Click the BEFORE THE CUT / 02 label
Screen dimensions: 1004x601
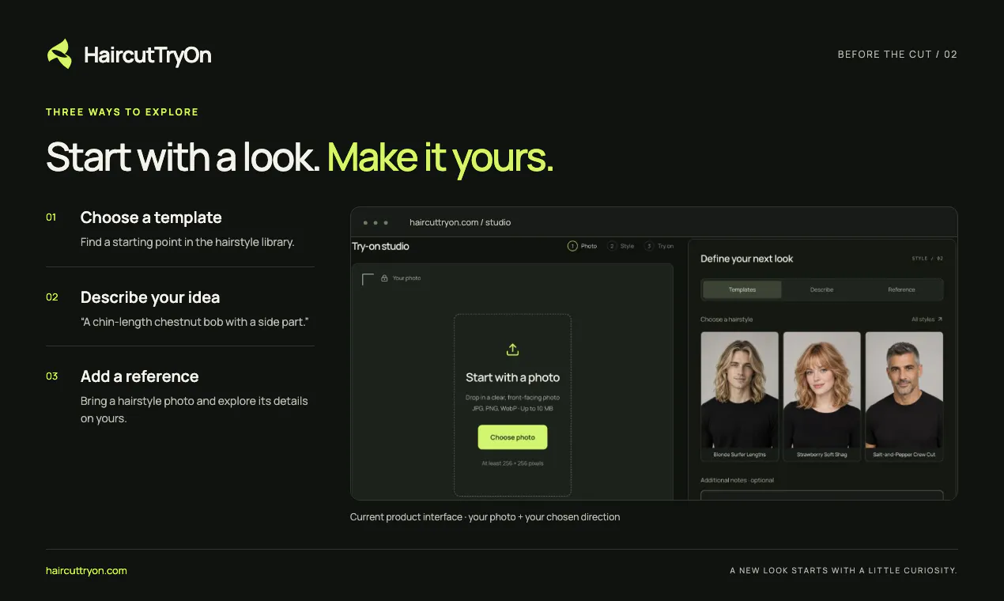click(x=897, y=55)
